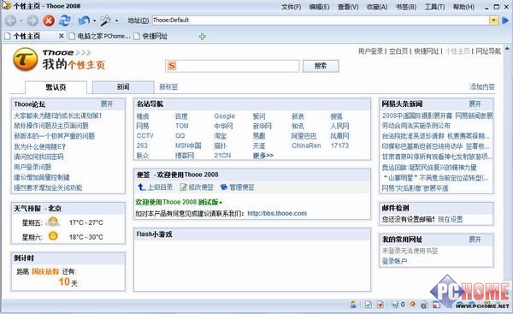Click the green plus new-tab icon

coord(203,36)
